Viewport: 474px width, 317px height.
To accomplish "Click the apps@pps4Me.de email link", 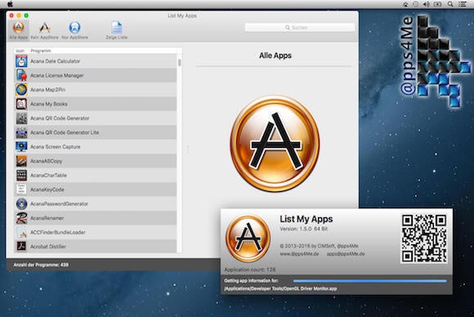I will pos(346,254).
